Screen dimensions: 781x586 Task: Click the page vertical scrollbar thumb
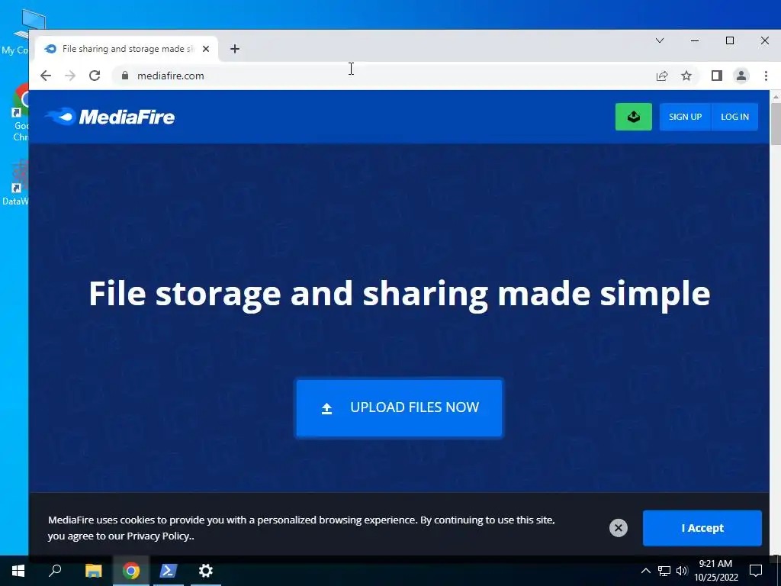tap(775, 124)
